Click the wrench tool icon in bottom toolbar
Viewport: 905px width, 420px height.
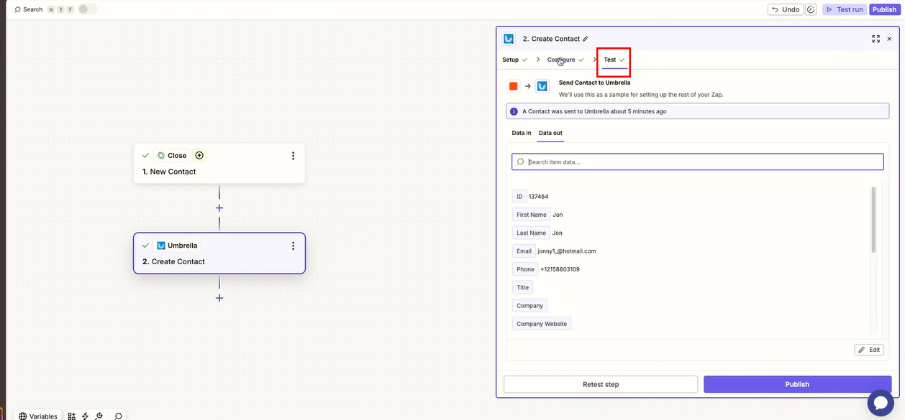[99, 416]
